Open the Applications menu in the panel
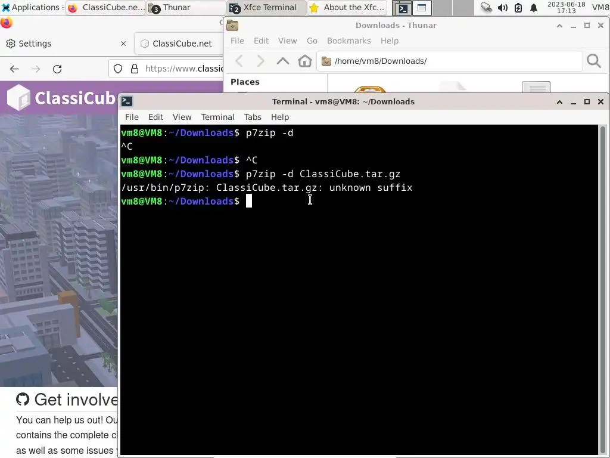 tap(32, 7)
